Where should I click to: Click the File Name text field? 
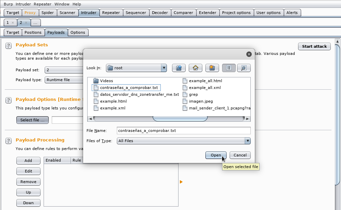pyautogui.click(x=184, y=131)
